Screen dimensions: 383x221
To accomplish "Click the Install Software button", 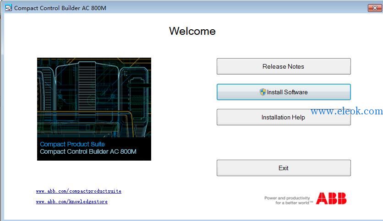I will (284, 92).
